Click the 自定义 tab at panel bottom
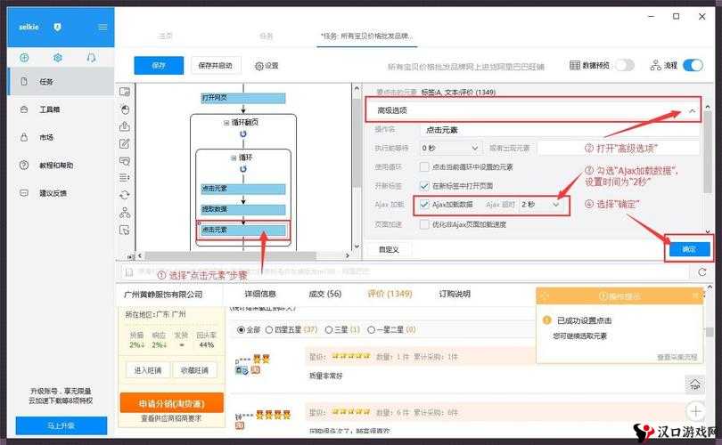This screenshot has width=722, height=445. point(389,249)
